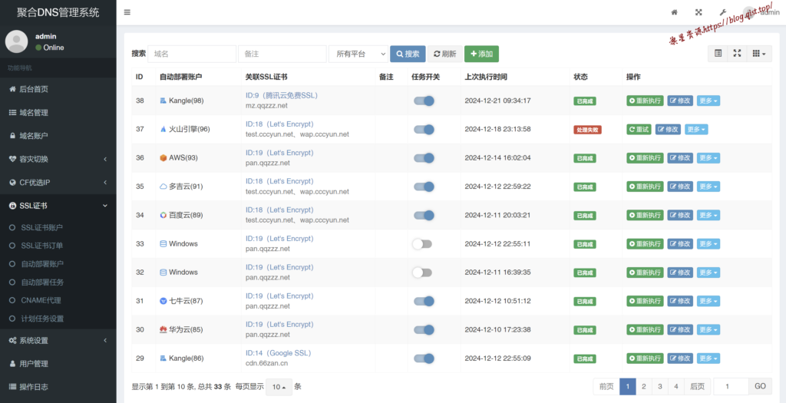Click the home icon in top bar

point(675,12)
